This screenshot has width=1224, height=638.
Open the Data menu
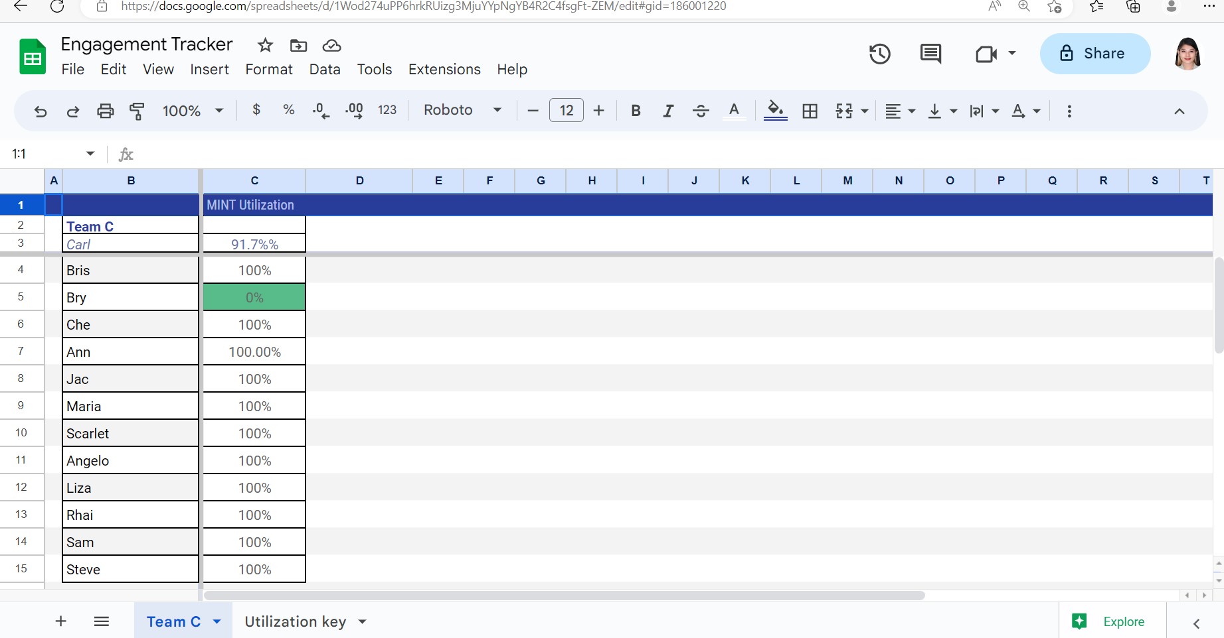pyautogui.click(x=325, y=69)
